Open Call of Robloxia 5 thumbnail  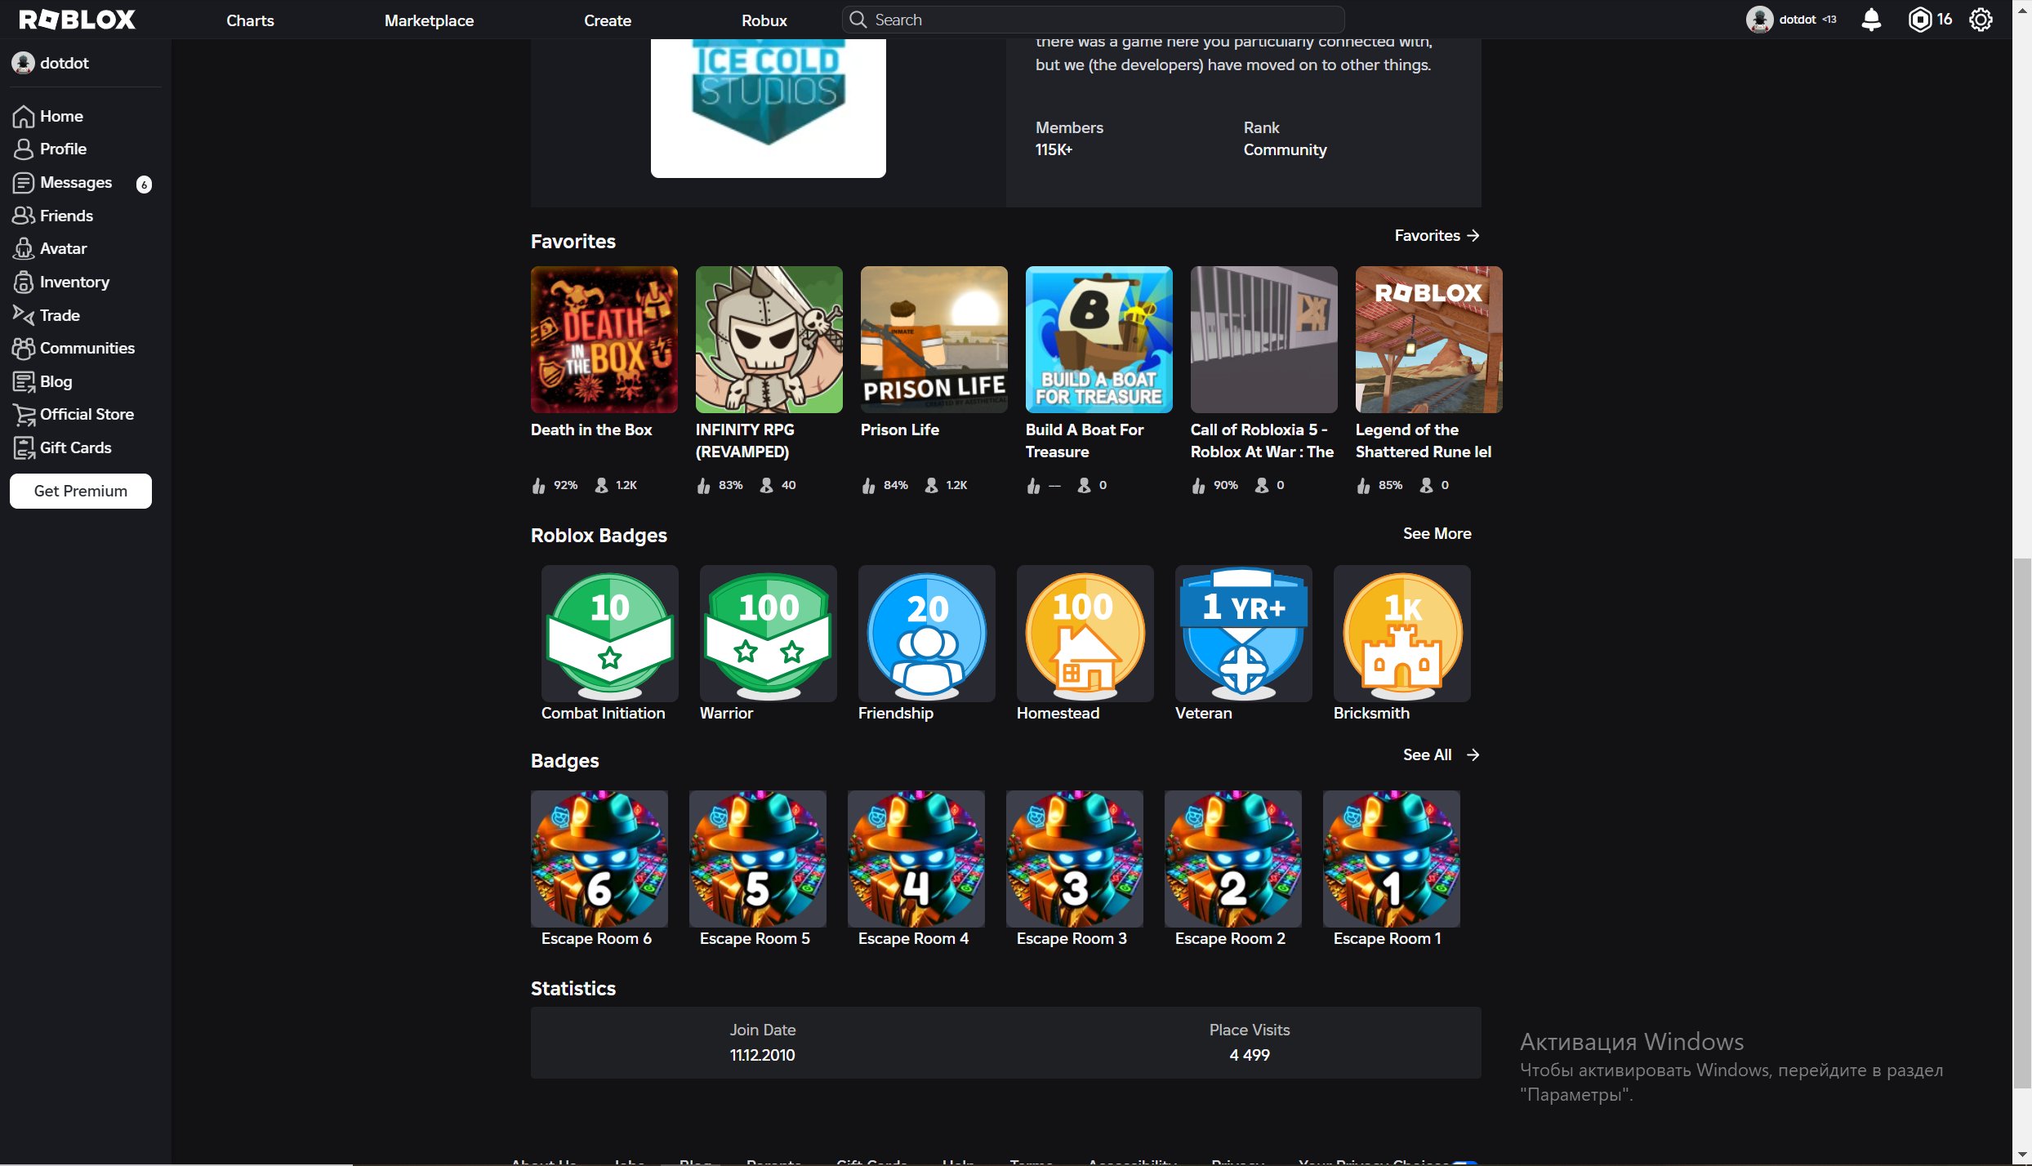[1264, 340]
